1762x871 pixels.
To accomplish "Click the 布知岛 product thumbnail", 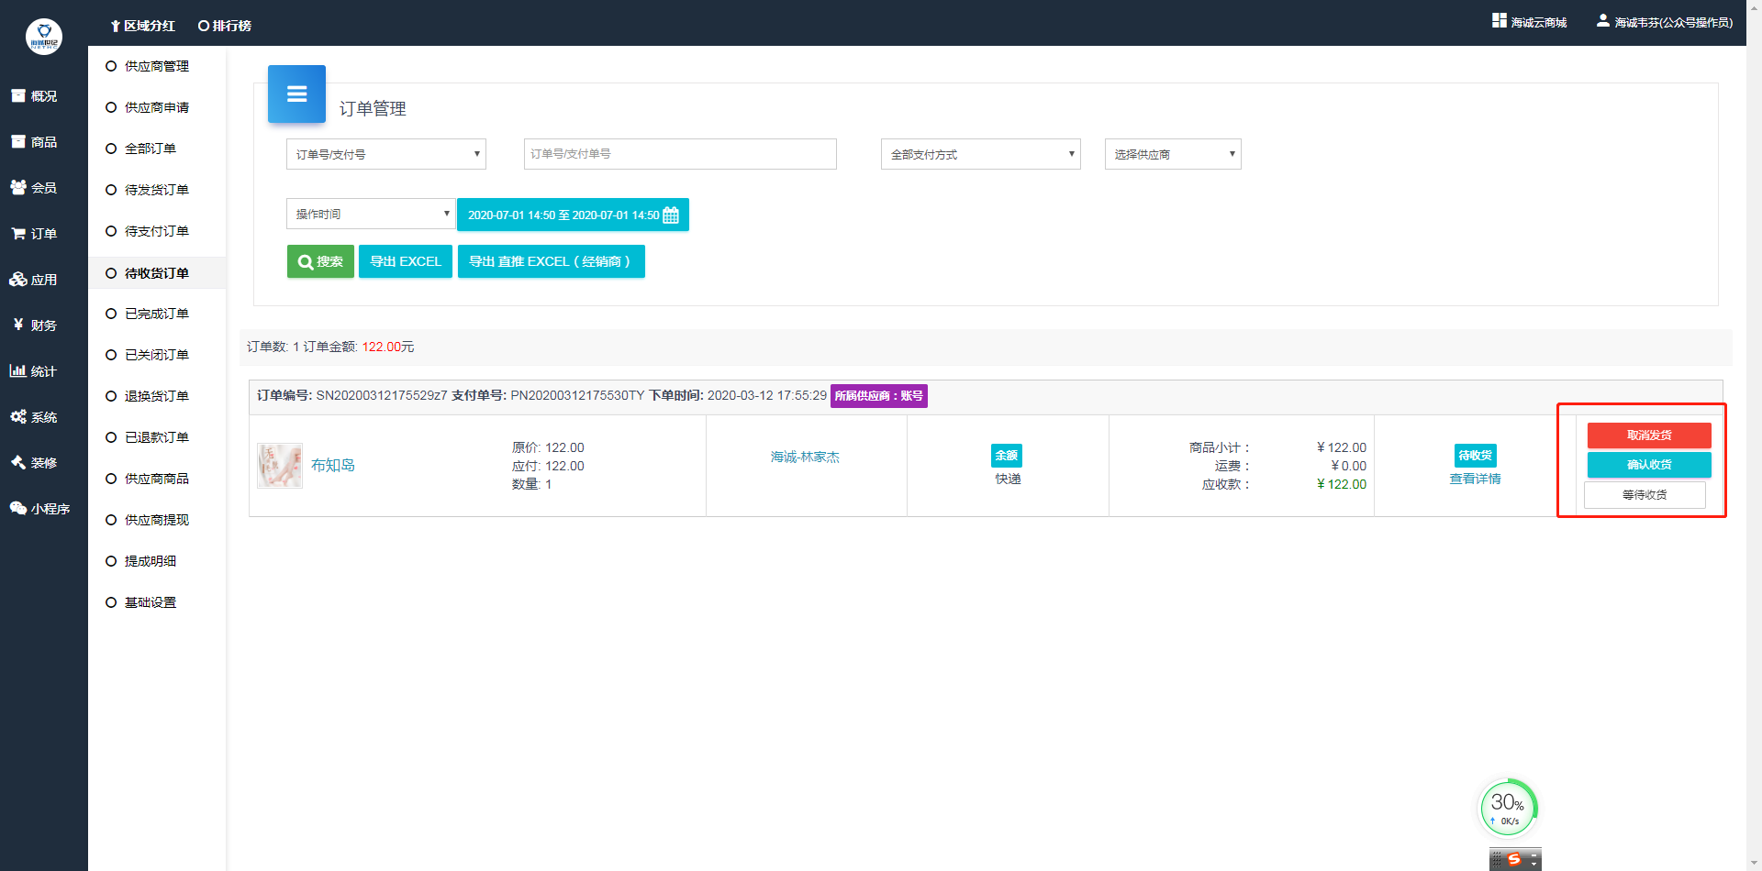I will (280, 466).
